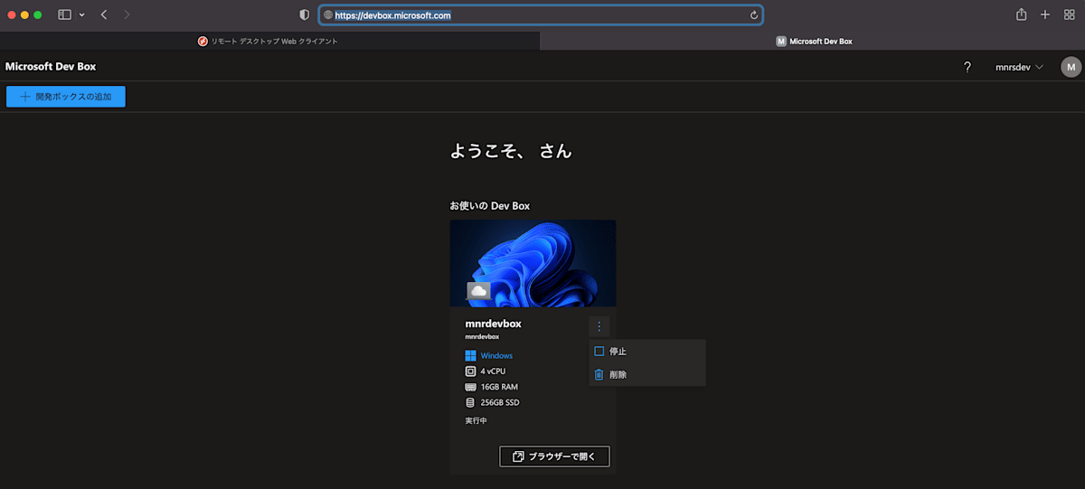Click the Windows OS label
Image resolution: width=1085 pixels, height=489 pixels.
(496, 356)
